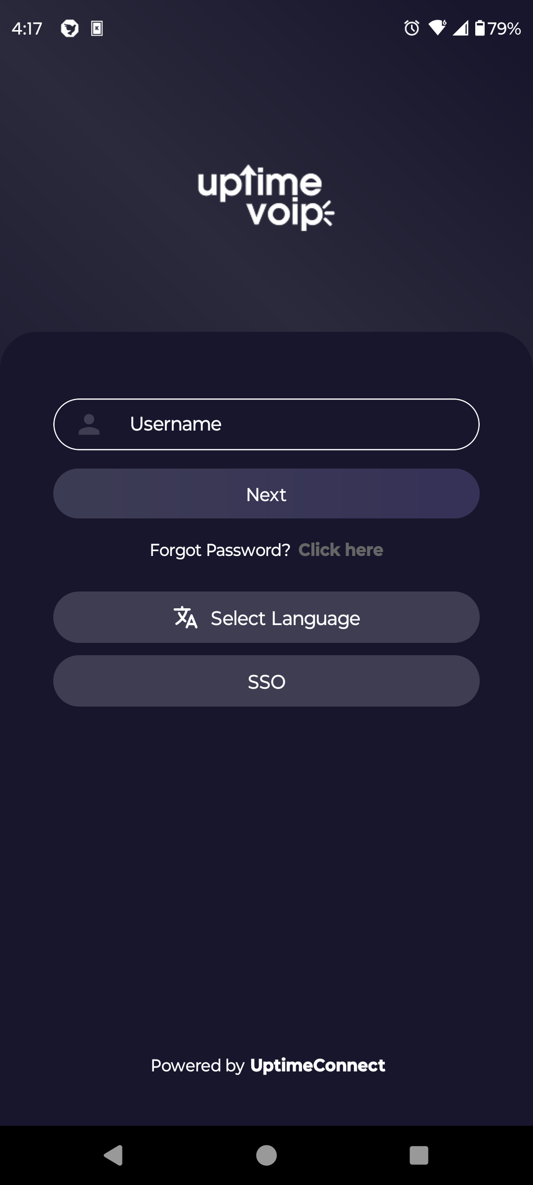Tap the alarm clock status icon
The image size is (533, 1185).
point(412,28)
